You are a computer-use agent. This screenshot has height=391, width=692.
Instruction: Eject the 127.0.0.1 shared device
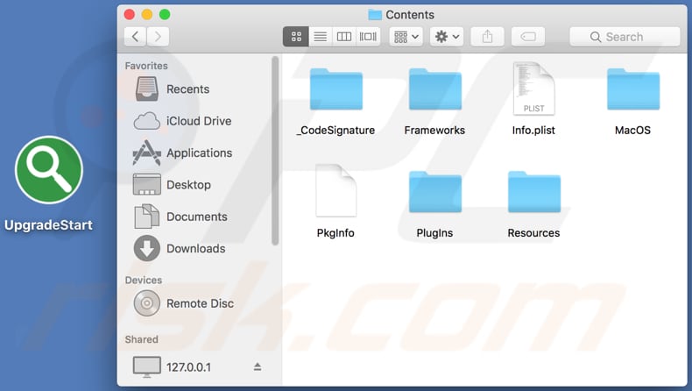(x=258, y=366)
